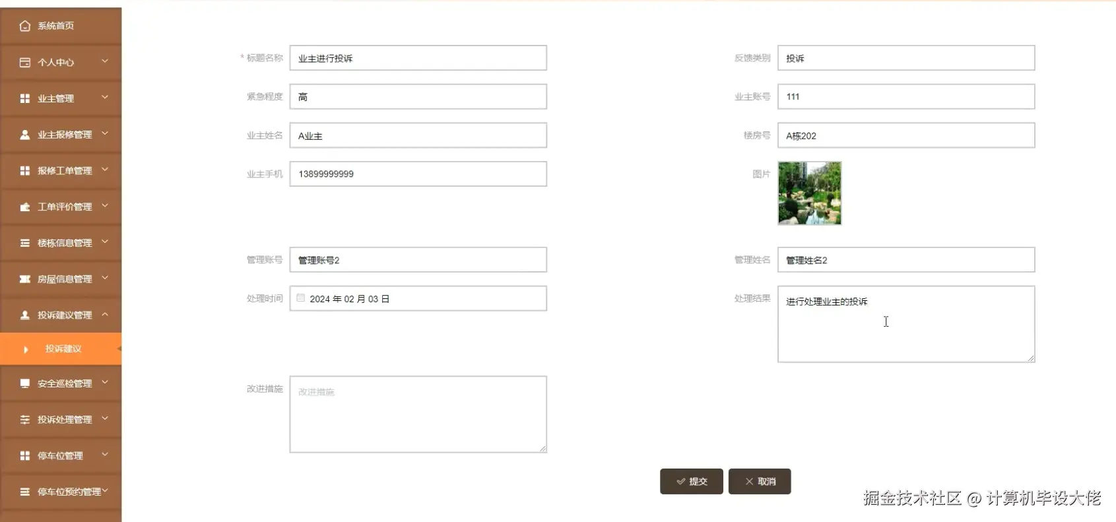Expand the 个人中心 menu chevron
The image size is (1116, 522).
105,61
